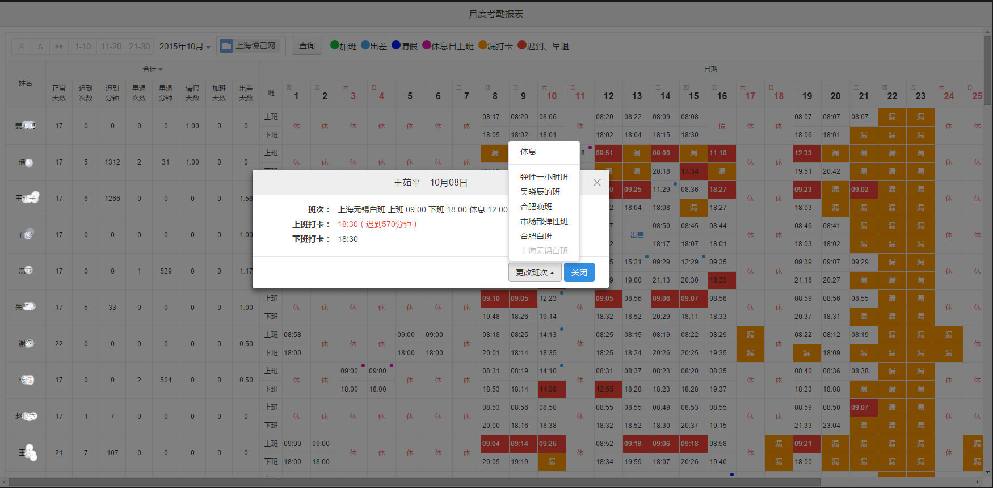
Task: Open the 2015年10月 month dropdown
Action: (x=184, y=47)
